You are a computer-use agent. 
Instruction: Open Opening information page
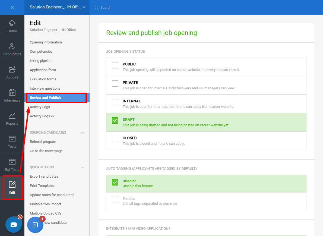click(46, 42)
